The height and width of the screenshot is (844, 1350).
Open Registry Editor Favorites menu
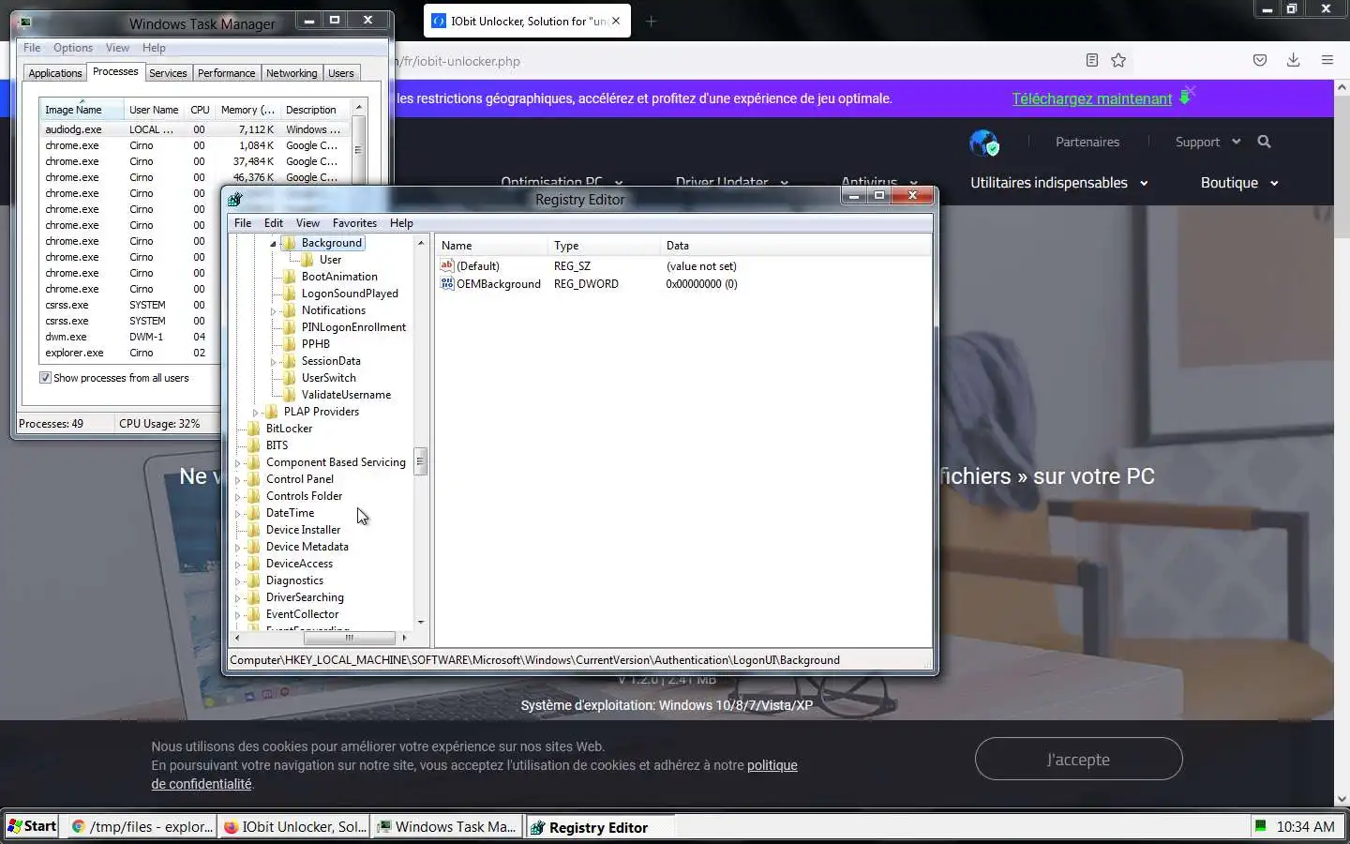[354, 223]
